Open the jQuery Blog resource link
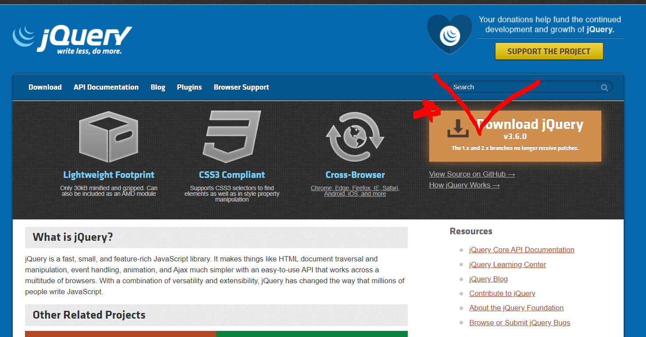 click(x=488, y=279)
